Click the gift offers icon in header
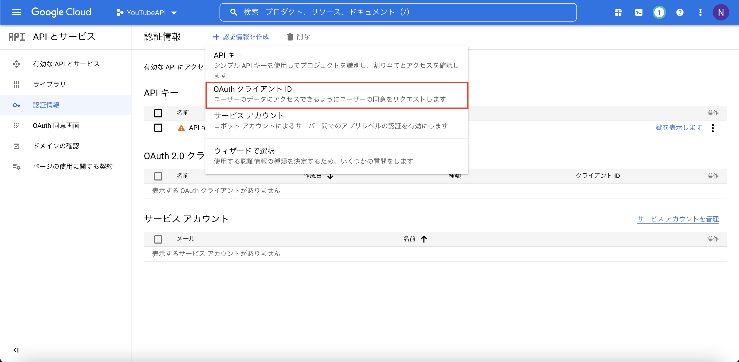 (x=618, y=12)
